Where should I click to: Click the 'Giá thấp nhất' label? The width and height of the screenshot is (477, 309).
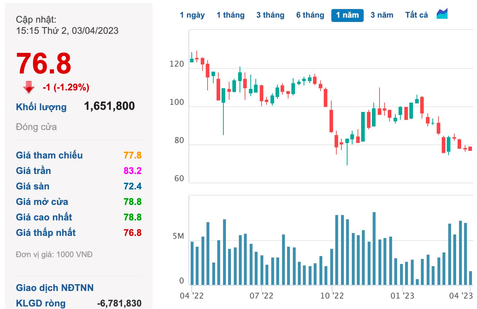click(x=46, y=233)
